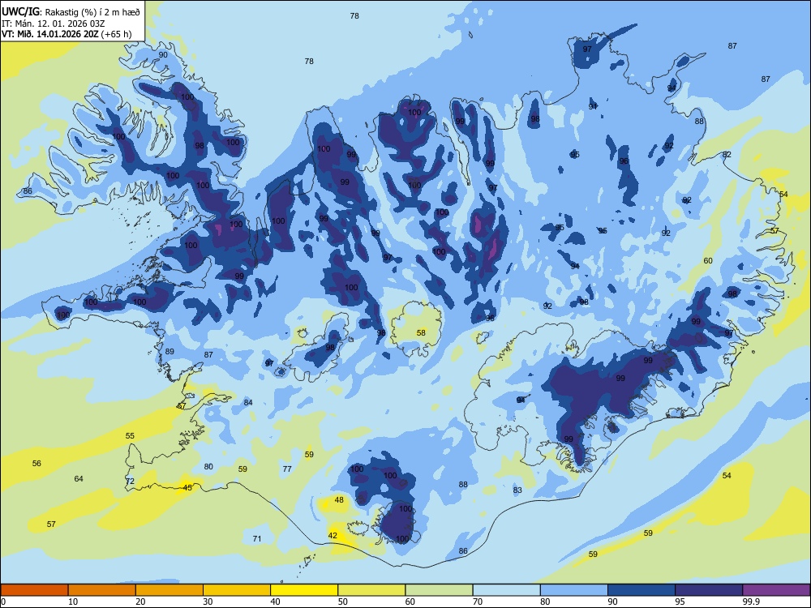Select the '40' legend tick label

click(x=275, y=602)
